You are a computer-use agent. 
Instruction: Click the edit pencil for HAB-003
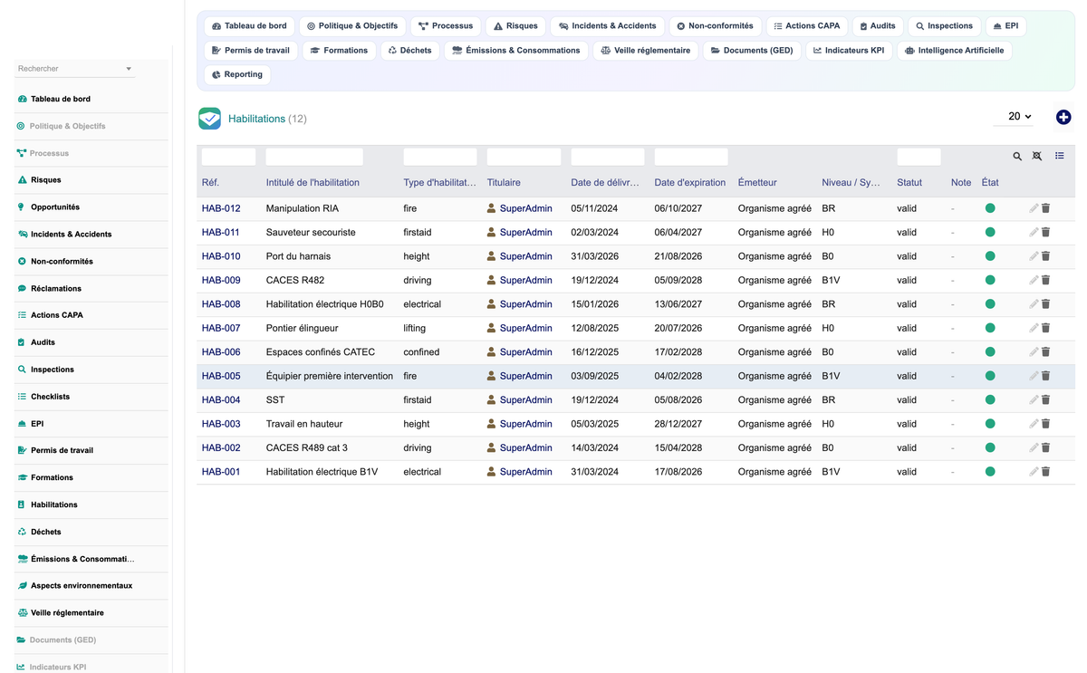click(x=1034, y=424)
